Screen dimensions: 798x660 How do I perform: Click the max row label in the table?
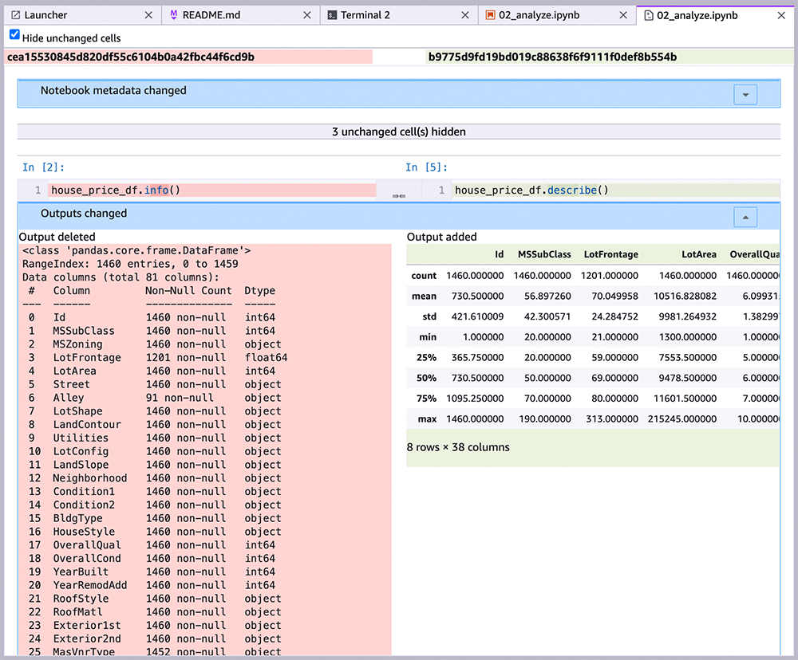tap(427, 419)
